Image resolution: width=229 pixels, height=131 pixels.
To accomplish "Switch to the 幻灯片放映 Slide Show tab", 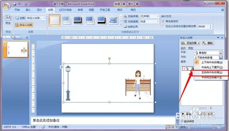I will click(65, 10).
